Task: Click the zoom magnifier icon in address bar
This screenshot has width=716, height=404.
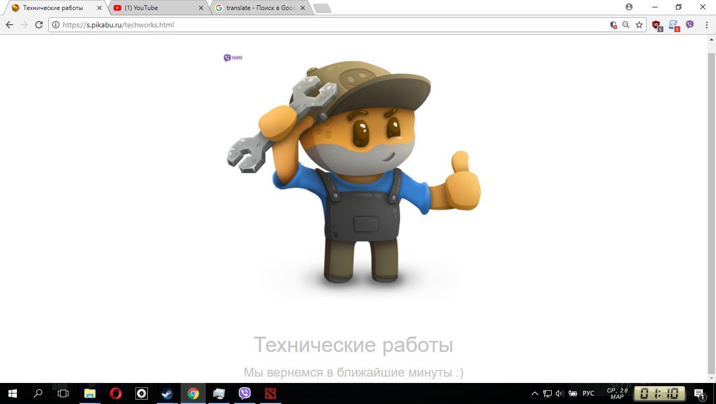Action: pos(626,25)
